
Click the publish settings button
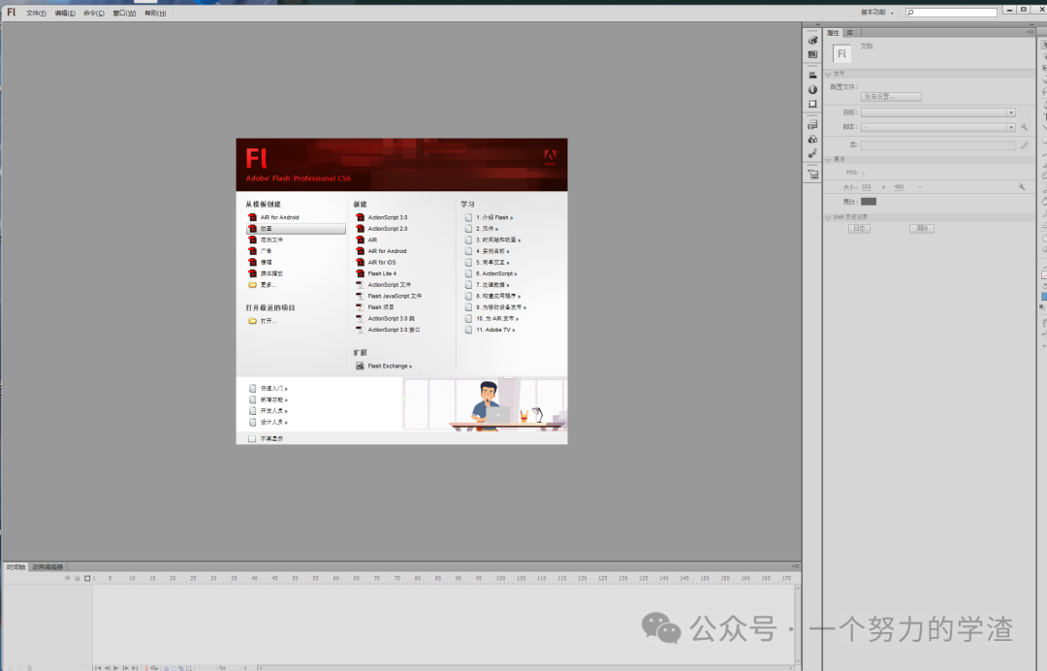891,97
